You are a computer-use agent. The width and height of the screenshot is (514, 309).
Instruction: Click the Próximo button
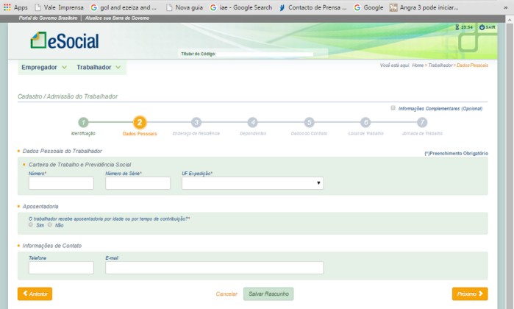pyautogui.click(x=469, y=294)
